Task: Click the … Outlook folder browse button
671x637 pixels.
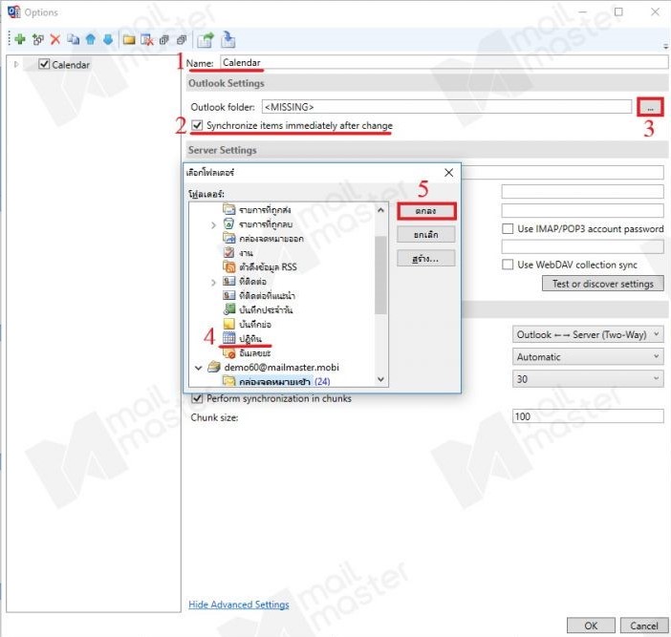Action: coord(650,107)
